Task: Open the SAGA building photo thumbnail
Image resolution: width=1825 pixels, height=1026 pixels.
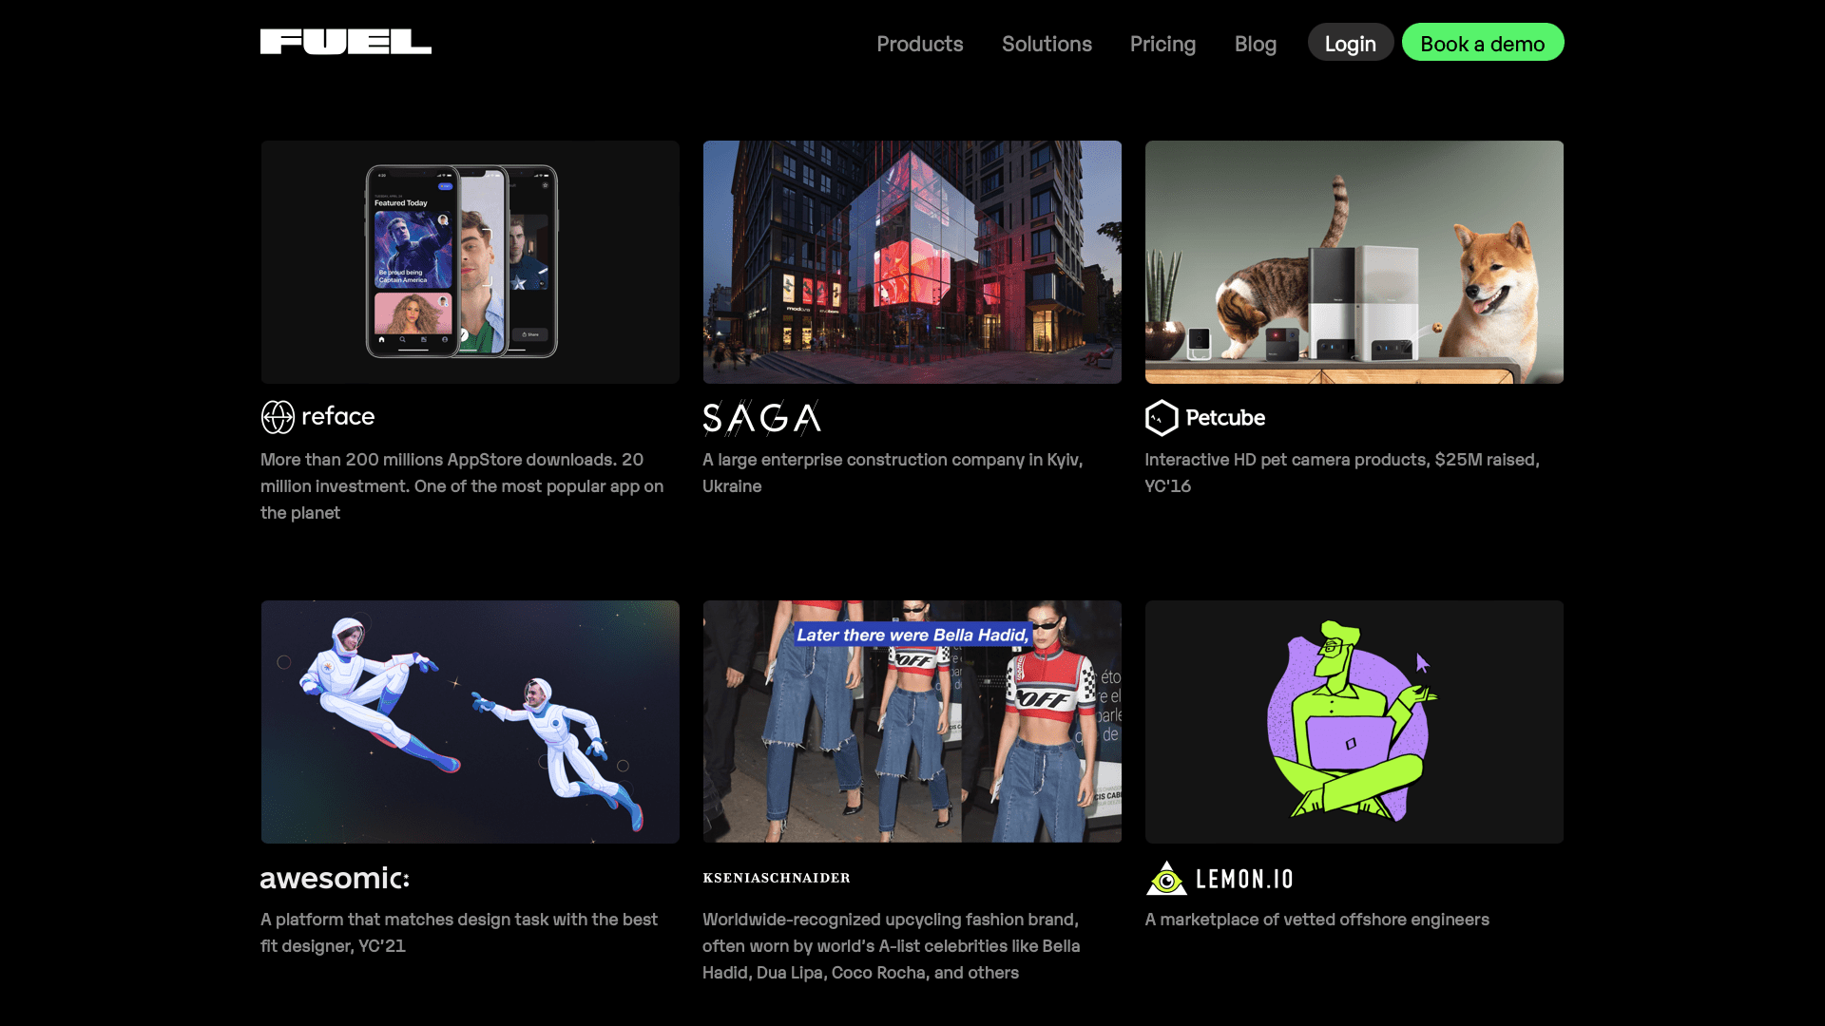Action: (912, 262)
